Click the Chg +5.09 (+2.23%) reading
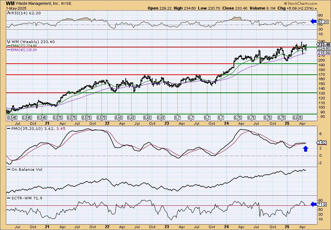The width and height of the screenshot is (331, 230). click(x=296, y=8)
